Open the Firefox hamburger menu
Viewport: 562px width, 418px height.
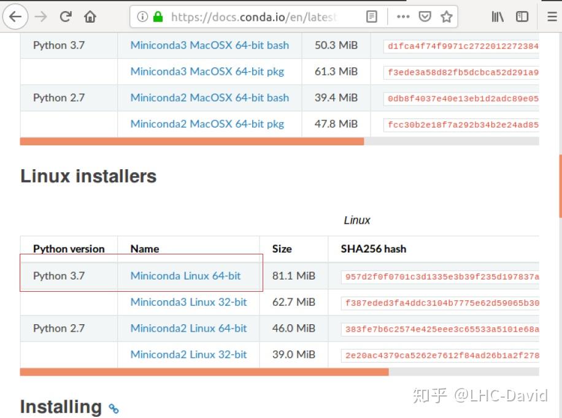550,17
